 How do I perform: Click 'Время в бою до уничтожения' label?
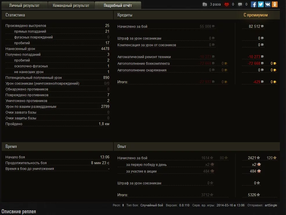coord(30,169)
